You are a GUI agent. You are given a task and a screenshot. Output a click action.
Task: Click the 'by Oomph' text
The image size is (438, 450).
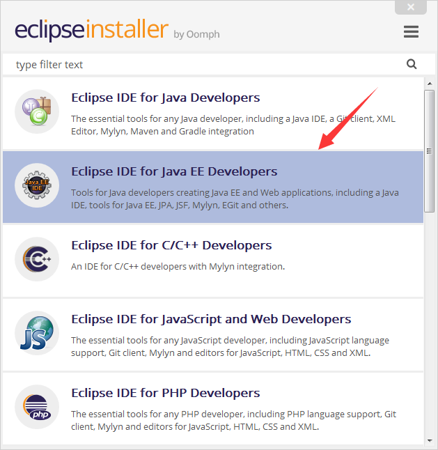coord(196,35)
